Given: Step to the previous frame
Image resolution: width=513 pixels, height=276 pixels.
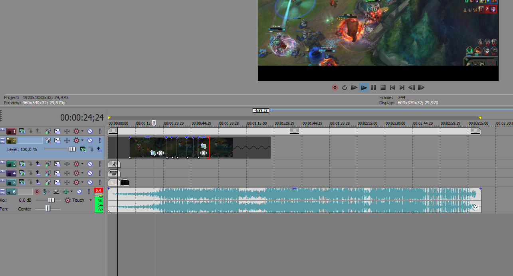Looking at the screenshot, I should click(412, 87).
